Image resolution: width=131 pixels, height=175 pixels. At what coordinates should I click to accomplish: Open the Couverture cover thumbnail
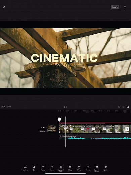pos(51,129)
